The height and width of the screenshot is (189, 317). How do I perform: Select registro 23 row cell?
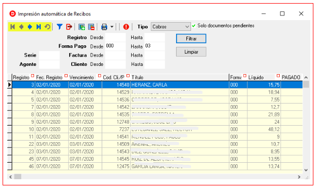[x=23, y=152]
